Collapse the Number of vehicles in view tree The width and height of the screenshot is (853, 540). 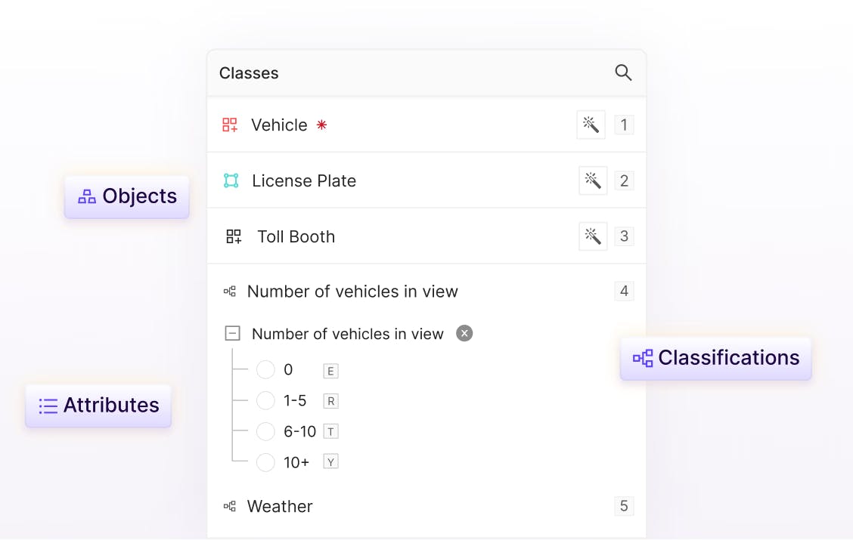click(233, 334)
